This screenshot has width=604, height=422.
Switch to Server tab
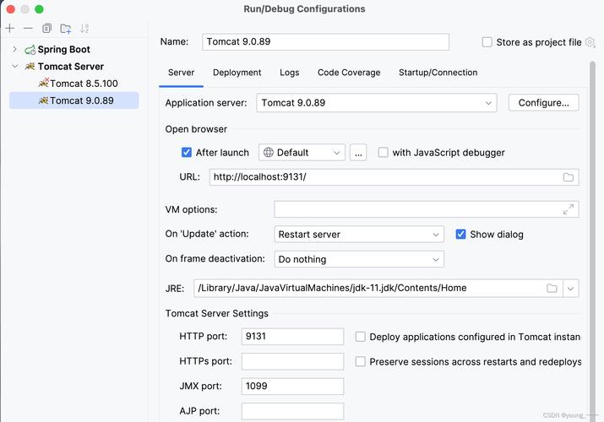pos(181,73)
